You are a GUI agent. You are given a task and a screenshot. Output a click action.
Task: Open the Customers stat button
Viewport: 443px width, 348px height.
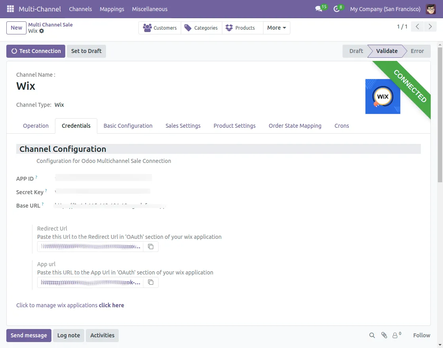pyautogui.click(x=160, y=28)
